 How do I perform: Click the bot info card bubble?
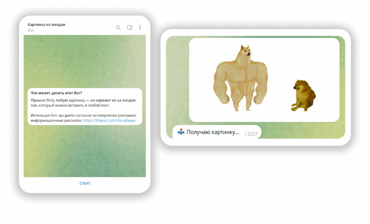[85, 107]
